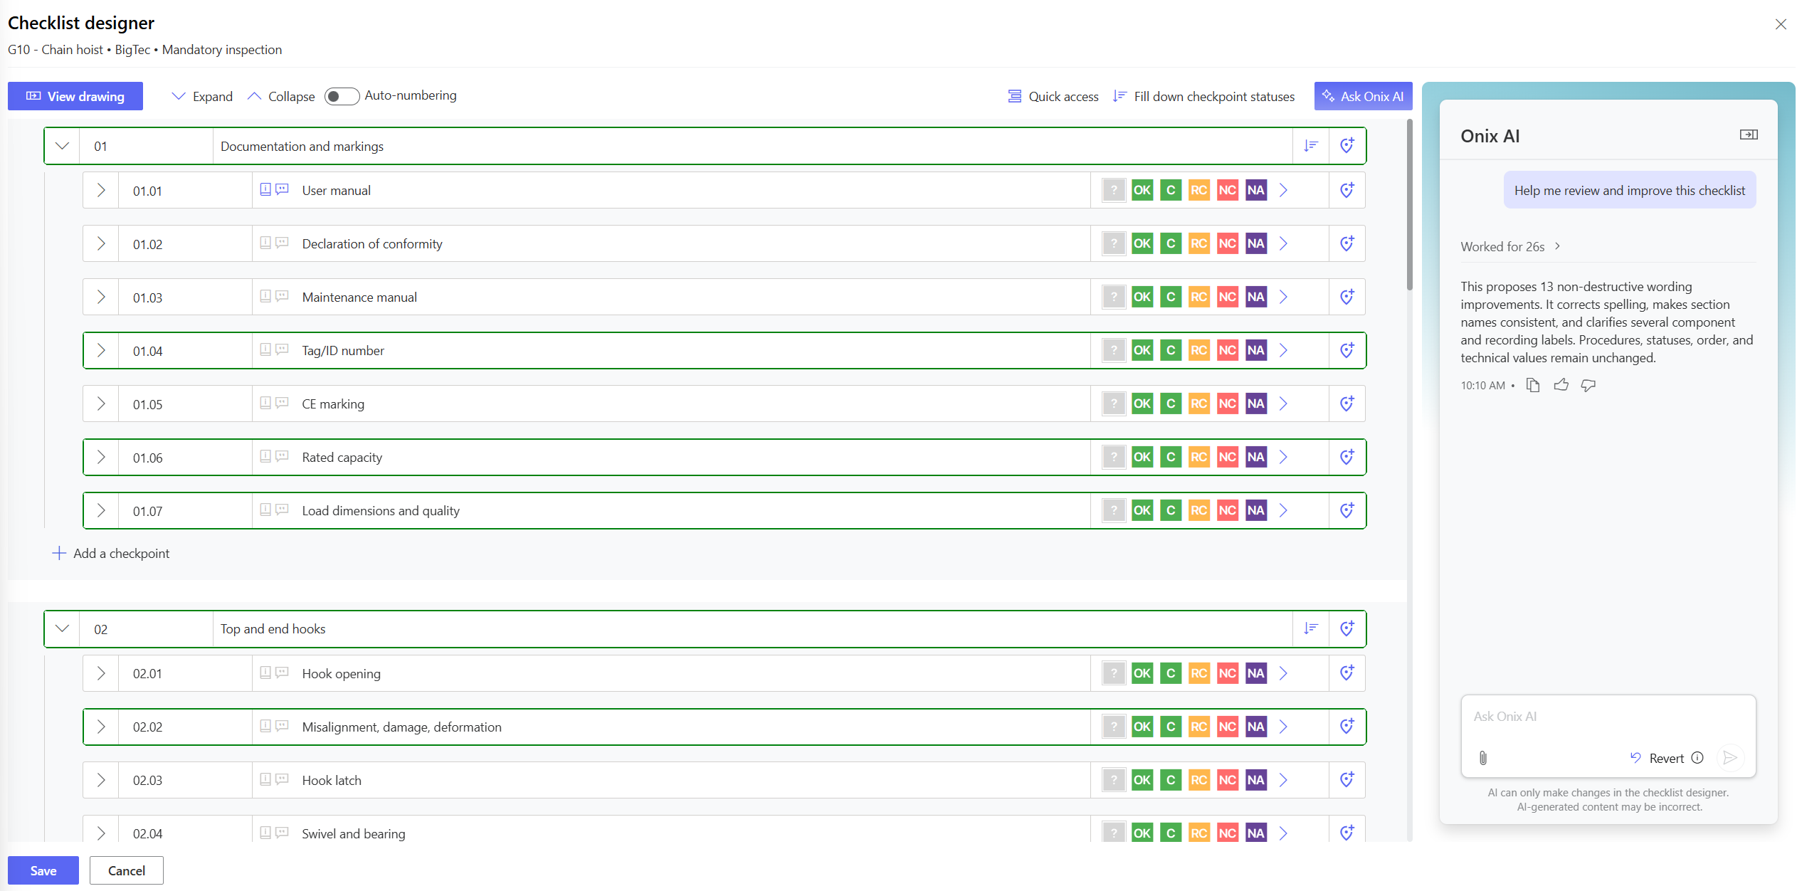
Task: Click Add a checkpoint
Action: pyautogui.click(x=111, y=553)
